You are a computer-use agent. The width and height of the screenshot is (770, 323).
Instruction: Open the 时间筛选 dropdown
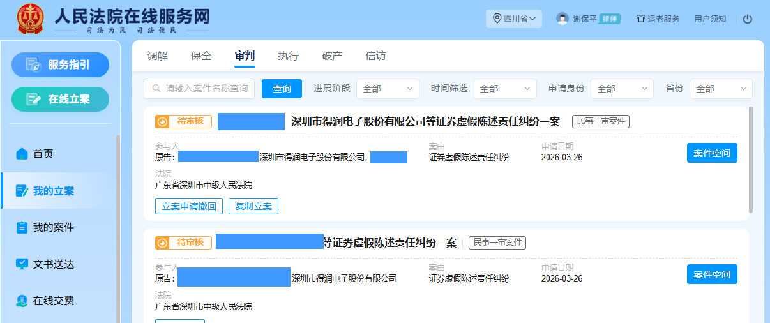pos(505,89)
